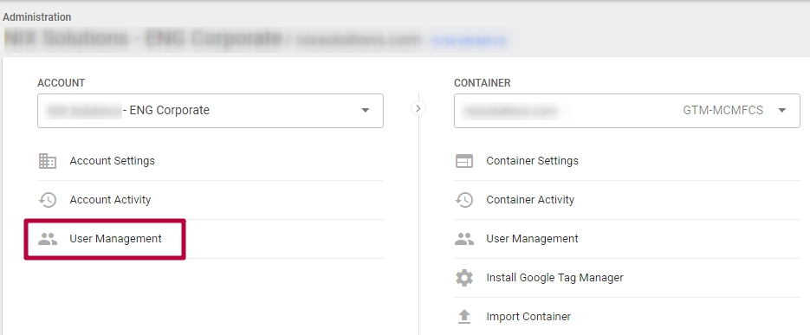Click the Administration heading text
Image resolution: width=810 pixels, height=335 pixels.
point(36,17)
